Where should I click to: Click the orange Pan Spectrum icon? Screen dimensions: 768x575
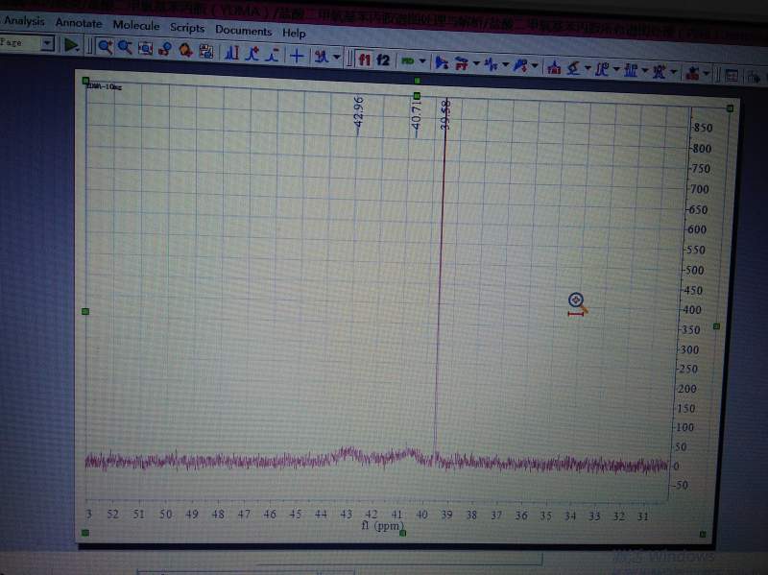click(x=185, y=51)
